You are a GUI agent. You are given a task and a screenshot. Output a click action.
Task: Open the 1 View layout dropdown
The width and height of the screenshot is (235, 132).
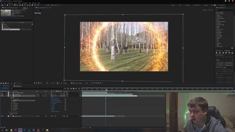[87, 83]
